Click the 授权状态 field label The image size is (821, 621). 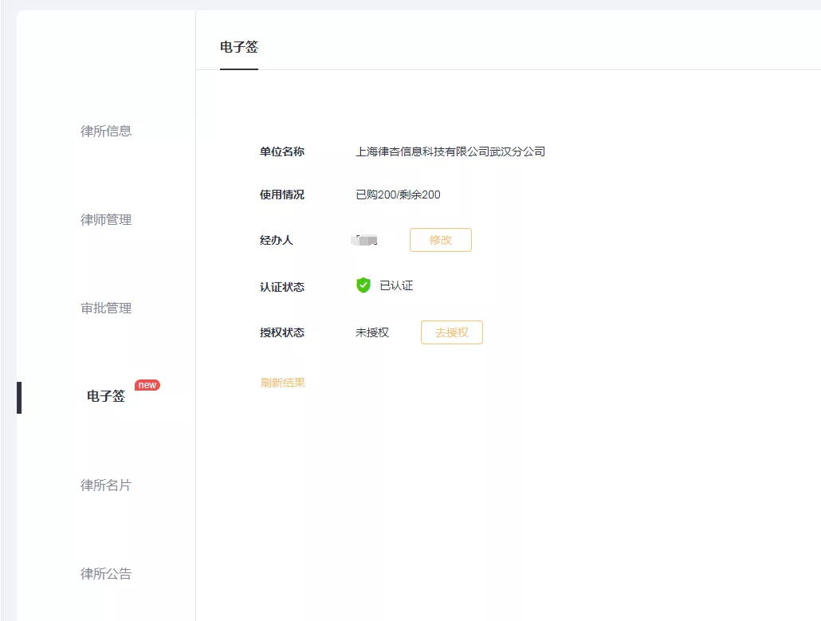(281, 332)
